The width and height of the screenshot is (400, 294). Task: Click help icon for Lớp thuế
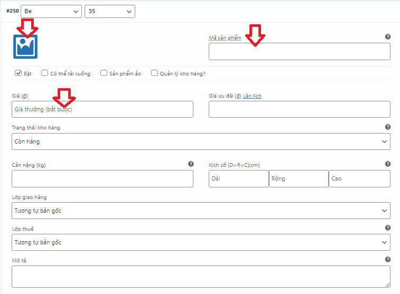[387, 228]
